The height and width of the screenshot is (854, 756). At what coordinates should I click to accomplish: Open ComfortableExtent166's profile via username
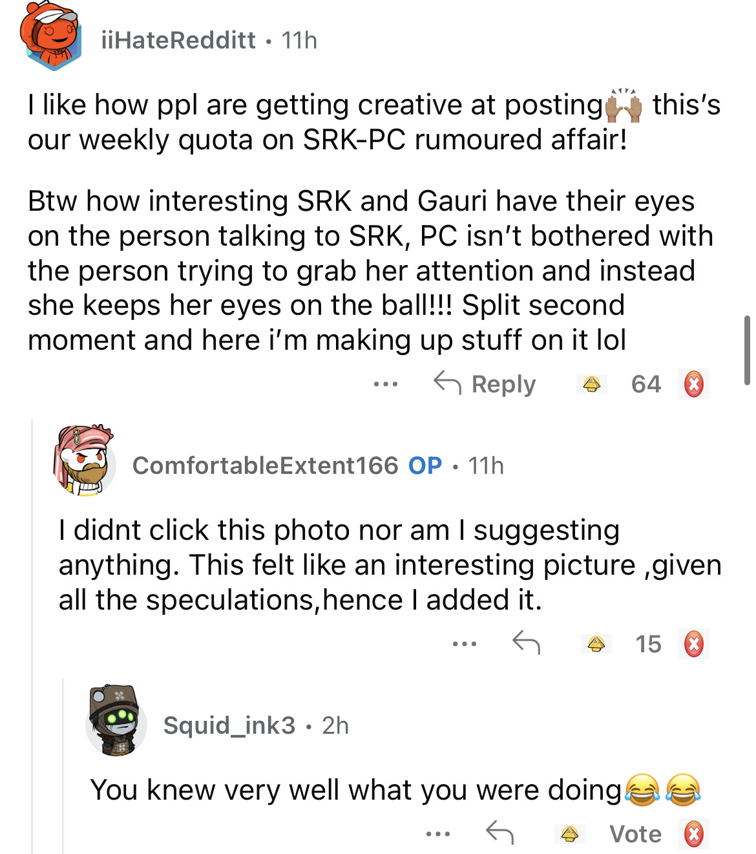coord(265,465)
